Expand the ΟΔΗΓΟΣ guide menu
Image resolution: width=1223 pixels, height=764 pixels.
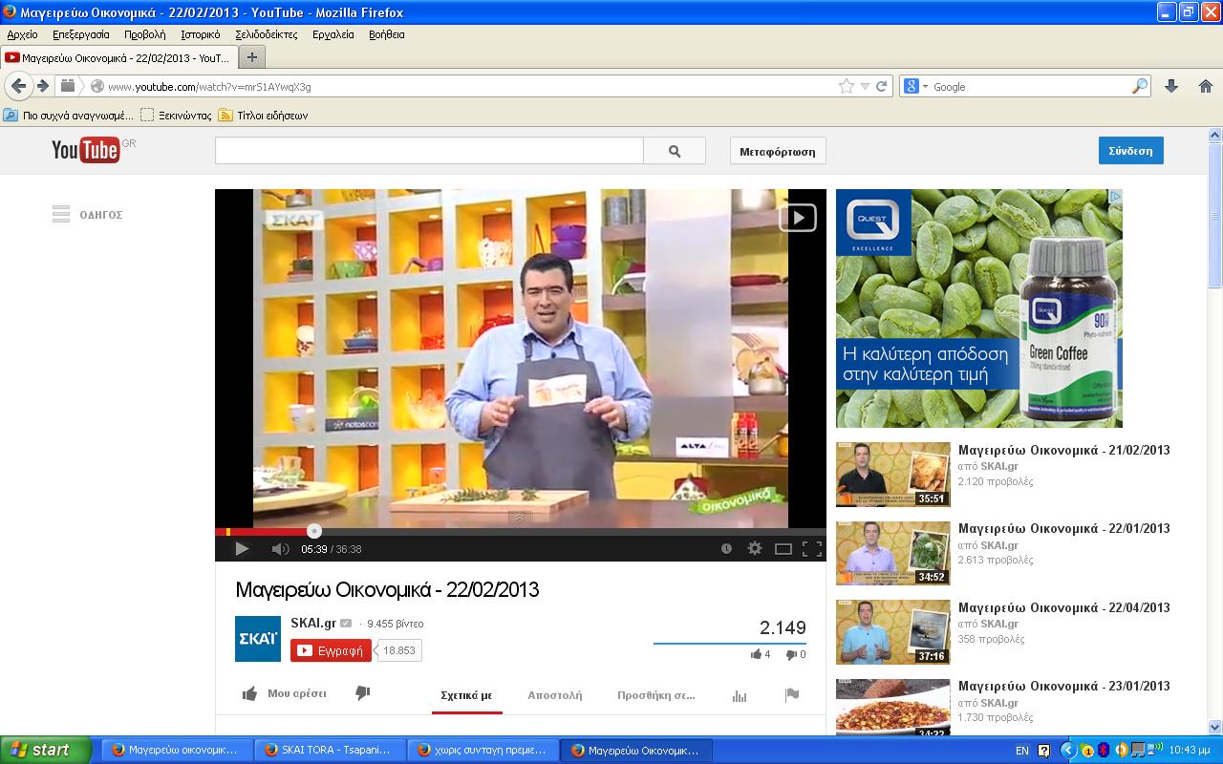pyautogui.click(x=87, y=215)
